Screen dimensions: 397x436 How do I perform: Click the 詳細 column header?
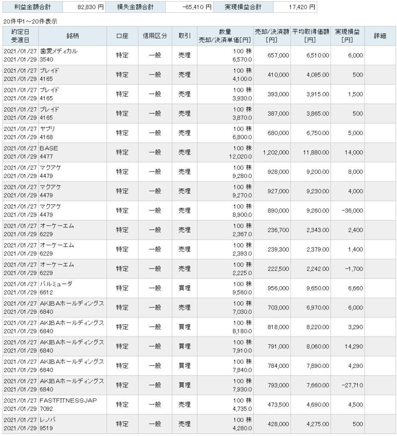coord(380,36)
